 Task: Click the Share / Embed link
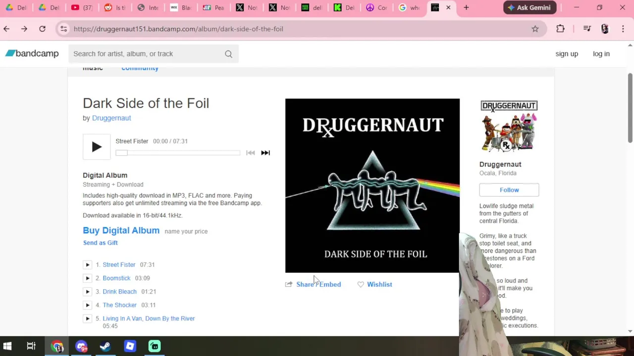pyautogui.click(x=318, y=284)
